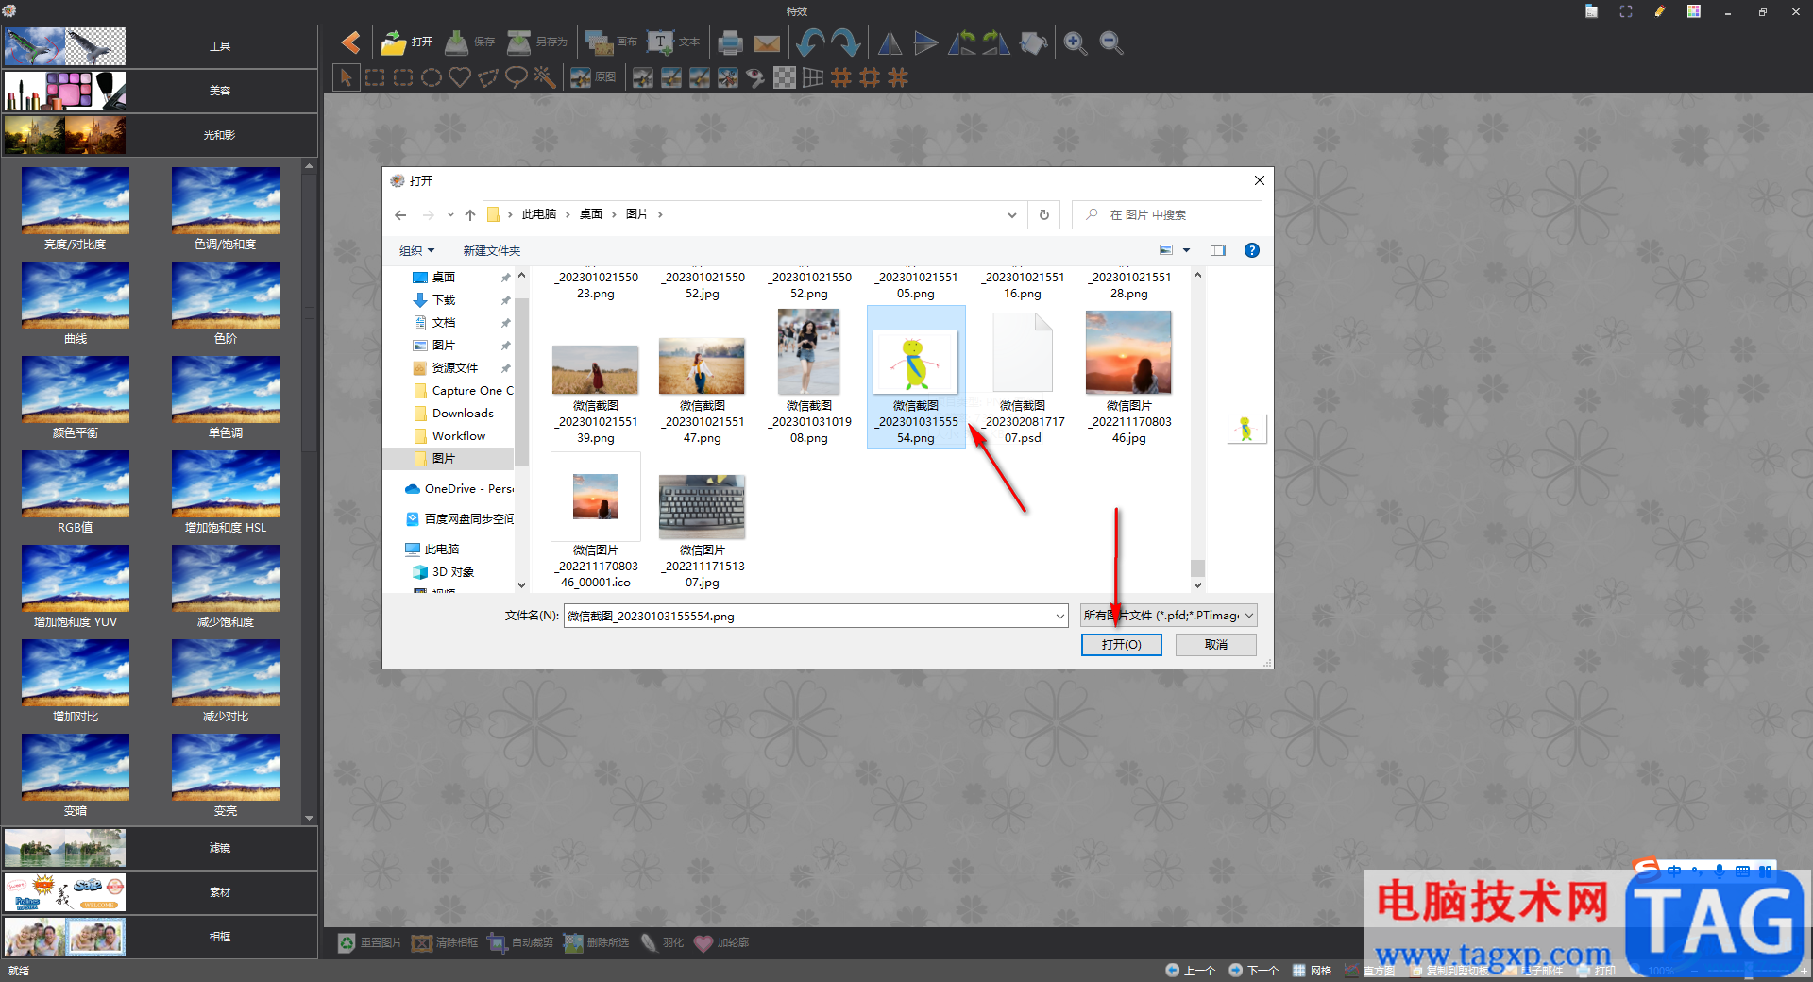Open the 组织 organize dropdown menu
Viewport: 1813px width, 982px height.
416,250
